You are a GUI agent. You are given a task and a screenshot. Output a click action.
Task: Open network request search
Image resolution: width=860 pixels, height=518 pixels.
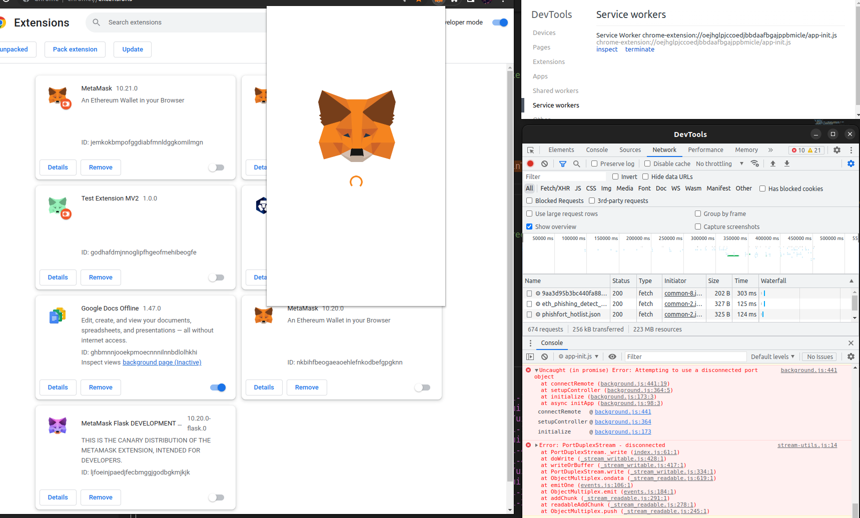point(577,163)
